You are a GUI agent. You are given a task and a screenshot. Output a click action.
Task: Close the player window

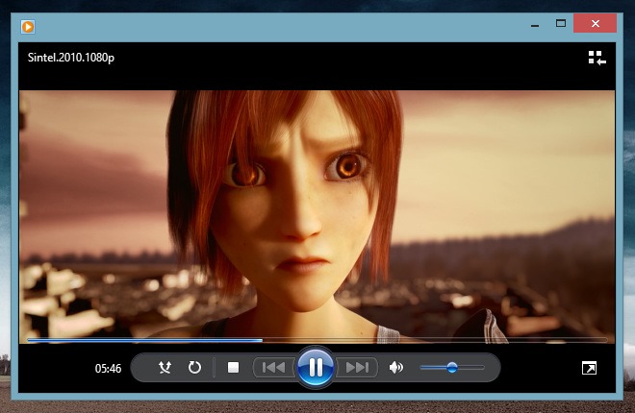(595, 23)
